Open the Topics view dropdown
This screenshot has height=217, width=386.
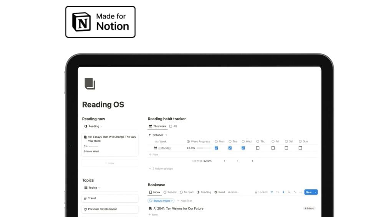coord(92,188)
